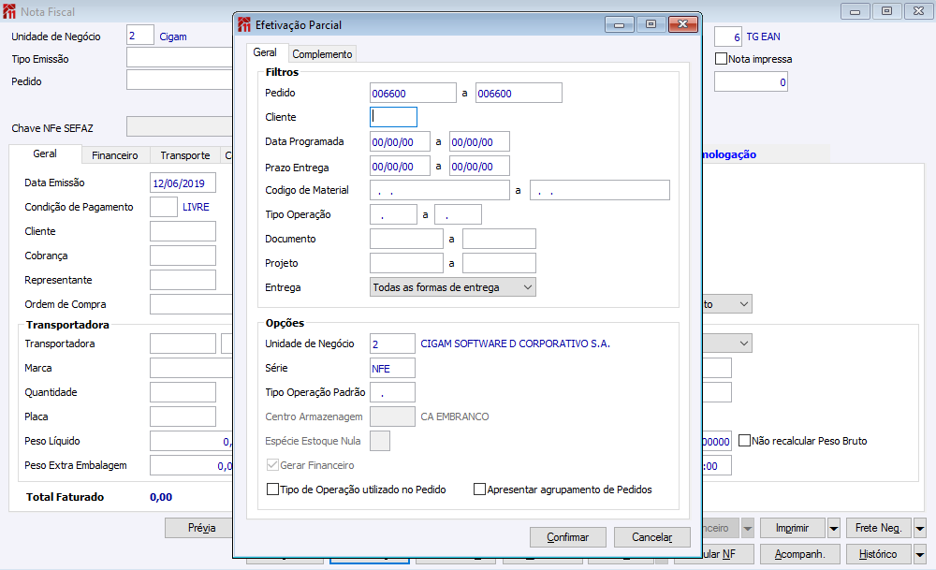
Task: Click the Marca field in Nota Fiscal
Action: tap(191, 368)
